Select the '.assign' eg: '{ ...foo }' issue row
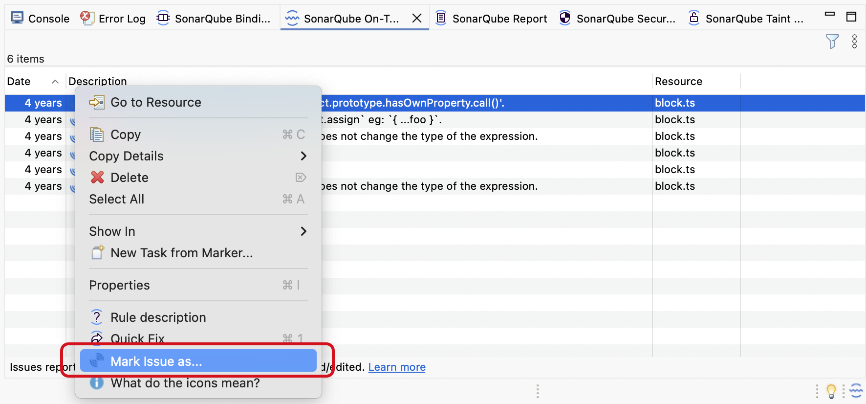 click(435, 119)
